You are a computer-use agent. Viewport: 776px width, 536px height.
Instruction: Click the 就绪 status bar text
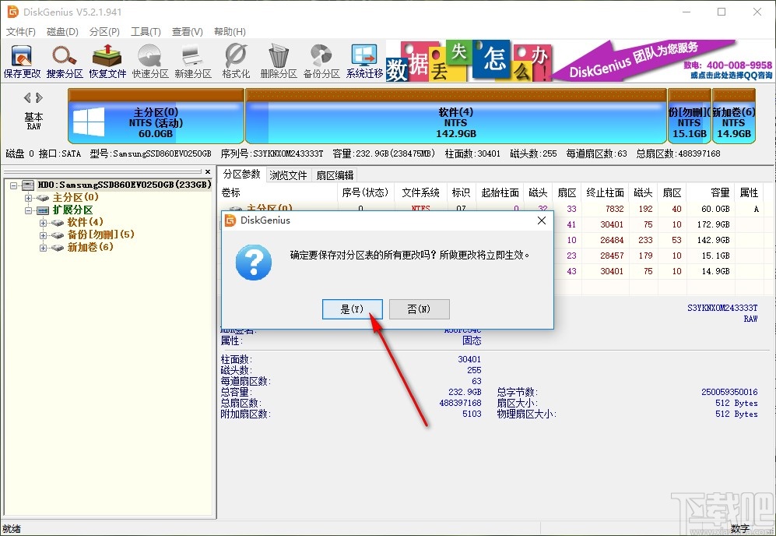(x=12, y=528)
